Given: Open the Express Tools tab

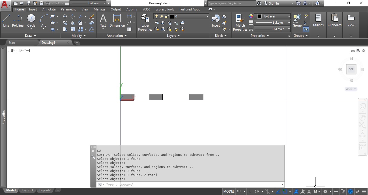Looking at the screenshot, I should (x=165, y=9).
